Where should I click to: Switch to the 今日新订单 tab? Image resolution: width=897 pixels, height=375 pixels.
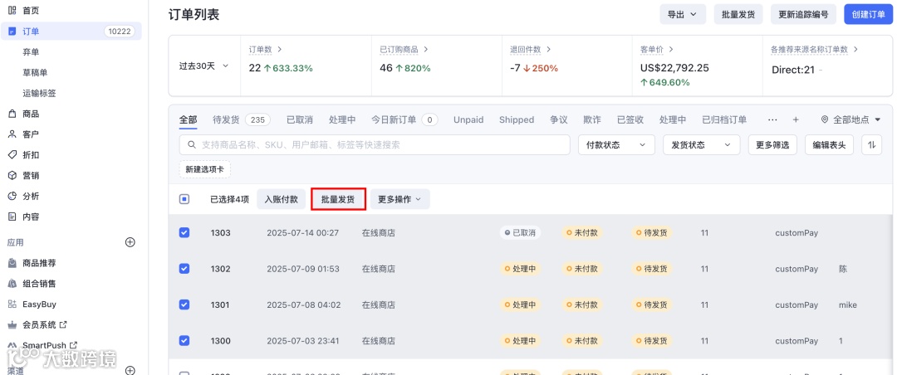tap(404, 119)
